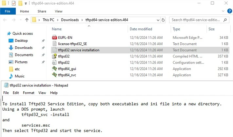Image resolution: width=233 pixels, height=137 pixels.
Task: Open Desktop in navigation pane
Action: [21, 40]
